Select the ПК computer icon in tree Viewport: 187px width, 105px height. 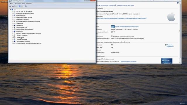coord(12,9)
